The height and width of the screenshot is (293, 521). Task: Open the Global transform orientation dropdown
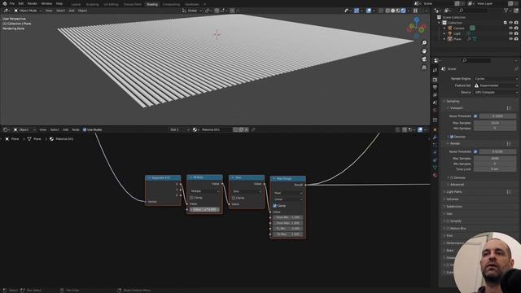192,11
